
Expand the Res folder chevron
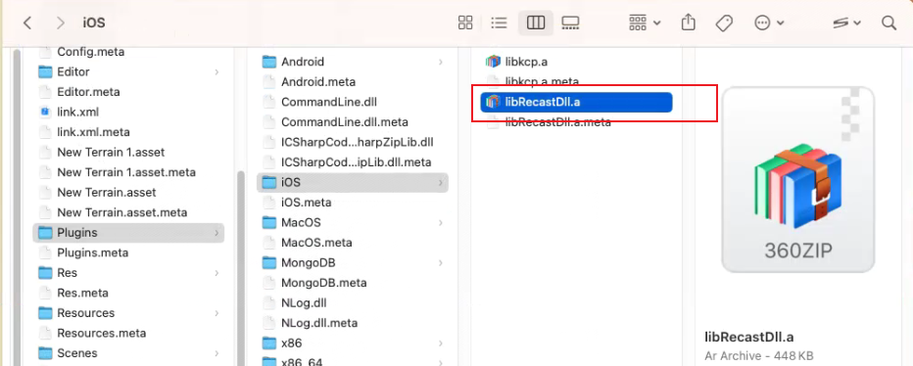(216, 273)
